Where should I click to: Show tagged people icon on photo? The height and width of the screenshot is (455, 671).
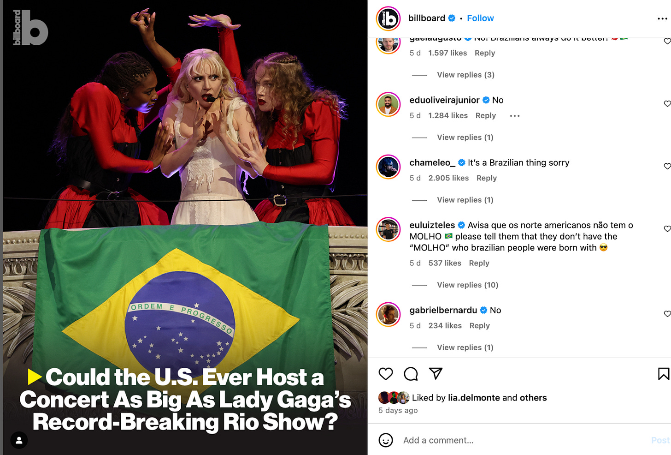(x=19, y=440)
